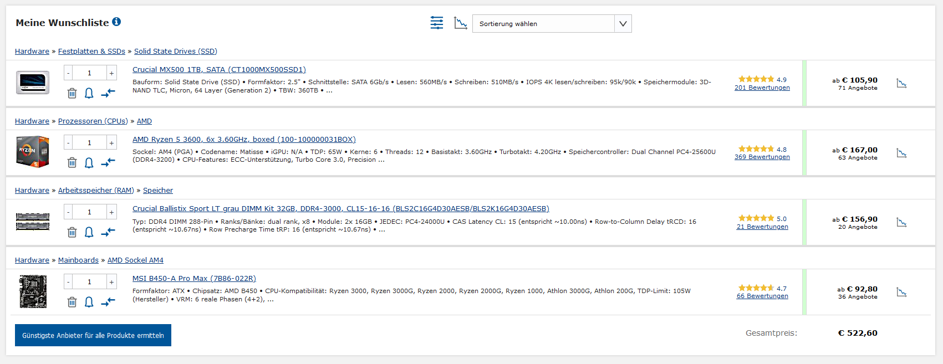Increase quantity of Crucial Ballistix RAM
The width and height of the screenshot is (943, 364).
(111, 212)
